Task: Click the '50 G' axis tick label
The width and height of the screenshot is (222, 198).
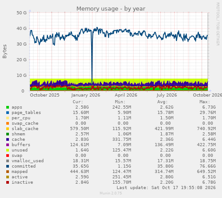Action: pyautogui.click(x=21, y=13)
